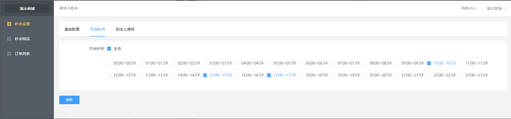The image size is (511, 119).
Task: Check the 23:00~23:59 time slot
Action: 461,75
